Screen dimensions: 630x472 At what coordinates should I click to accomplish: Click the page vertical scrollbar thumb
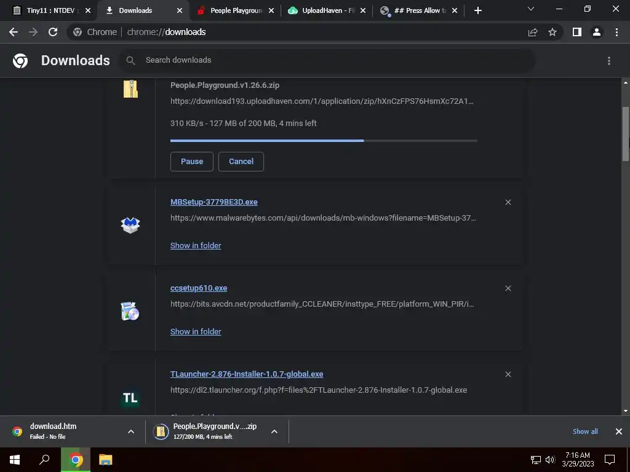pyautogui.click(x=626, y=134)
